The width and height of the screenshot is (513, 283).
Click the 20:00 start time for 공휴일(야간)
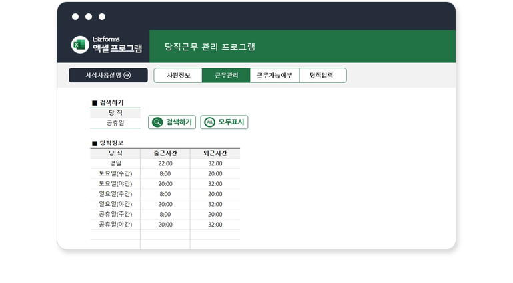click(165, 225)
